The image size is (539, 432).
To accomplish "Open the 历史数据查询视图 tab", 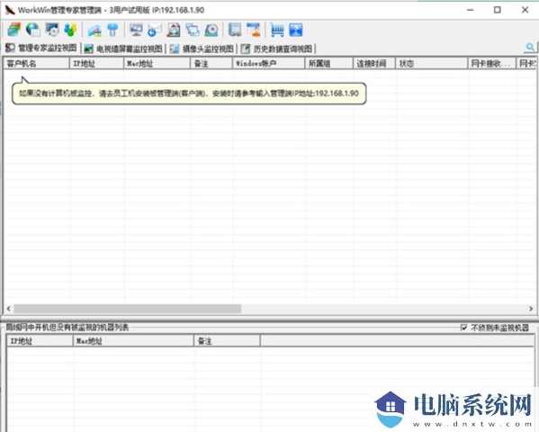I will [277, 49].
